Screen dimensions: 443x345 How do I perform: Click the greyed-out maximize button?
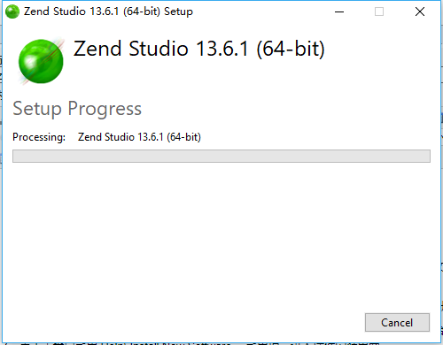point(379,11)
